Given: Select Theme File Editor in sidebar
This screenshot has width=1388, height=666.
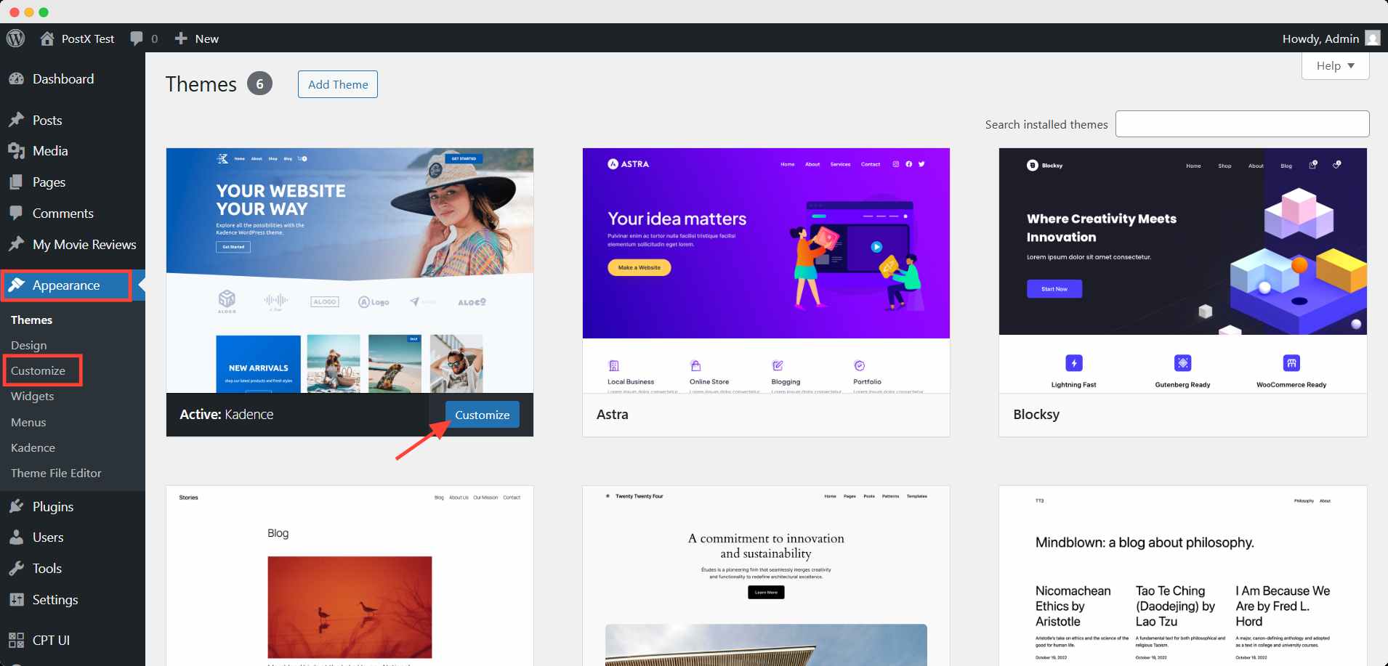Looking at the screenshot, I should [x=56, y=474].
